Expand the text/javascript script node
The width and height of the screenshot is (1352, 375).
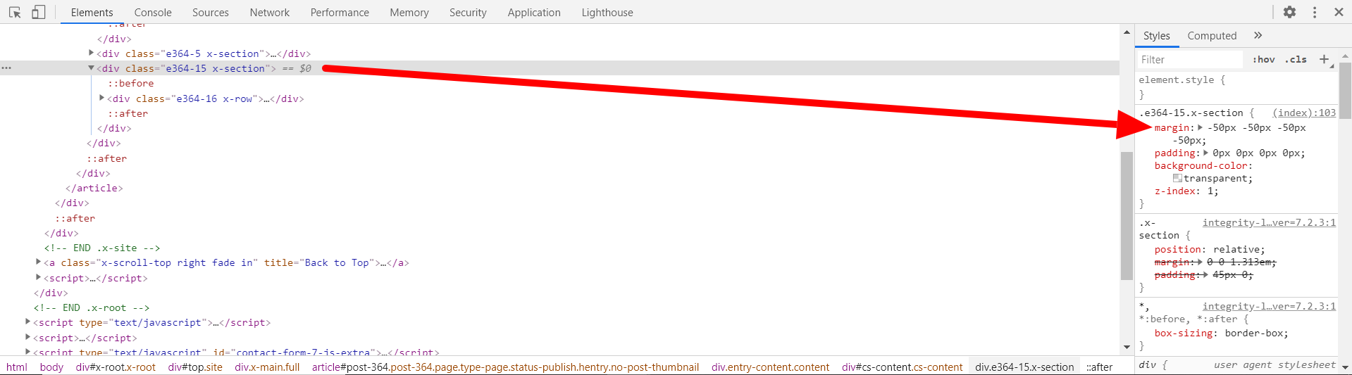[27, 322]
